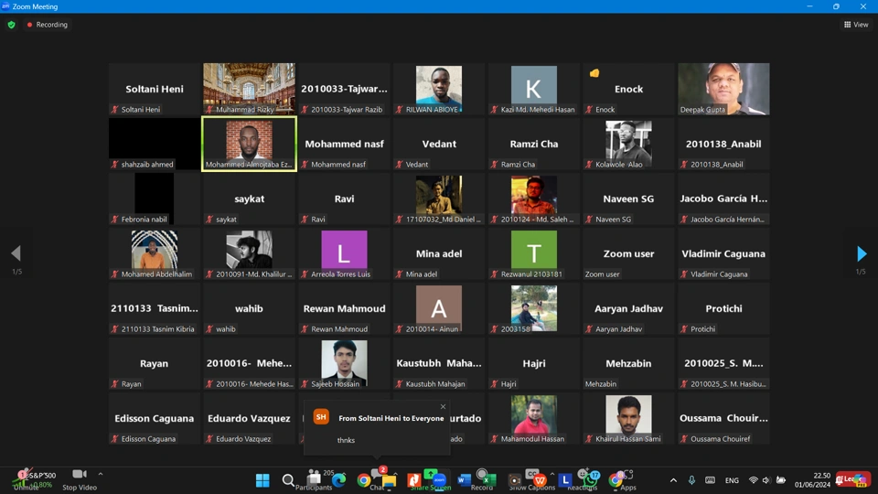Open the 'thnks' chat message preview
The image size is (878, 494).
point(346,440)
